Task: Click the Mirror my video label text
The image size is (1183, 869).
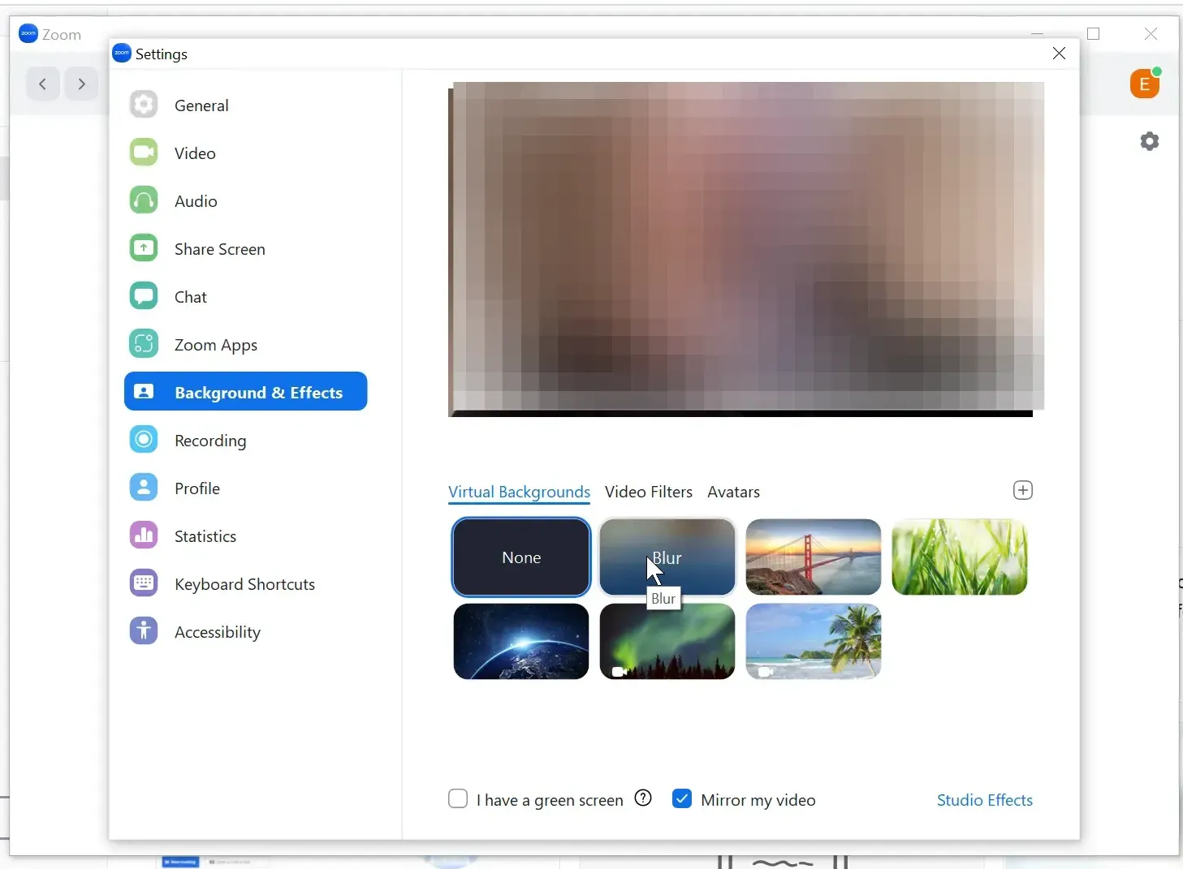Action: pos(758,800)
